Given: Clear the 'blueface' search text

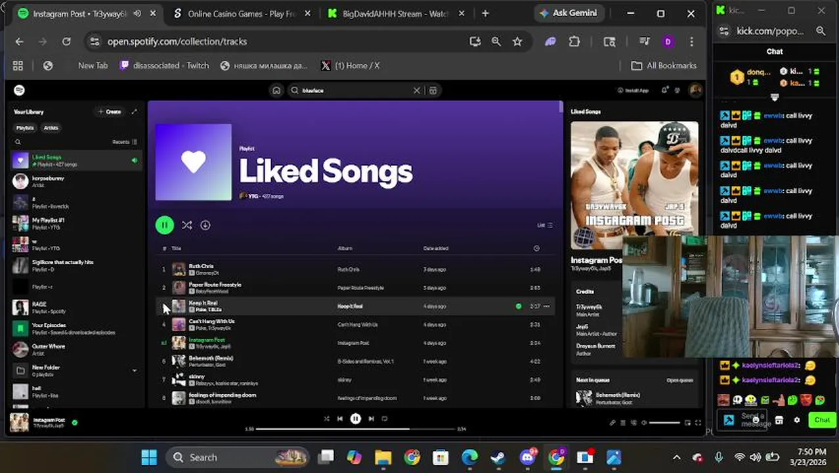Looking at the screenshot, I should coord(416,90).
